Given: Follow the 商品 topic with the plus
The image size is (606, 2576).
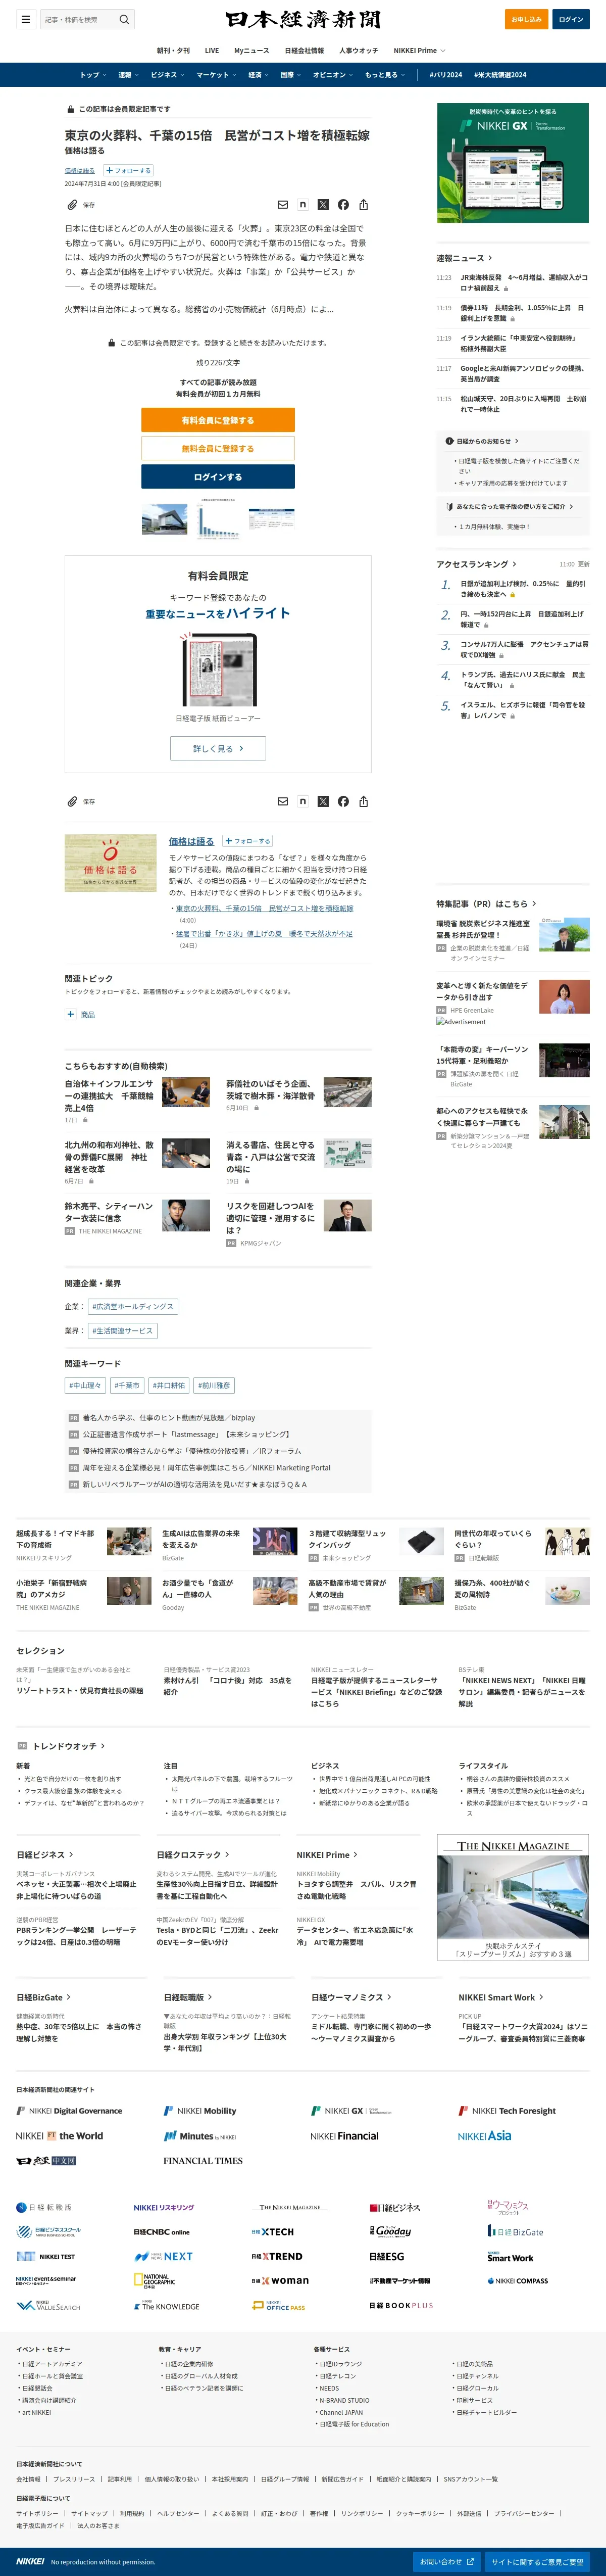Looking at the screenshot, I should coord(70,1014).
